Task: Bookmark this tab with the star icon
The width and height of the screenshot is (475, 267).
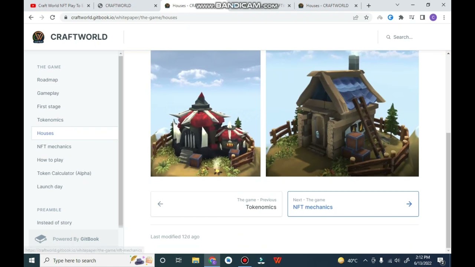Action: point(366,17)
